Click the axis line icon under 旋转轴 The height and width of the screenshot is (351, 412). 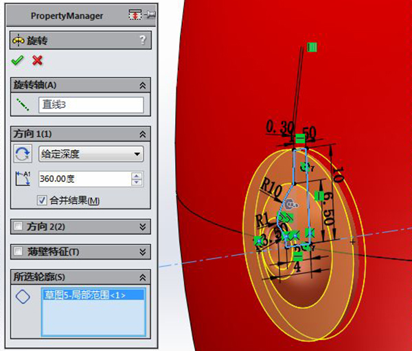23,104
